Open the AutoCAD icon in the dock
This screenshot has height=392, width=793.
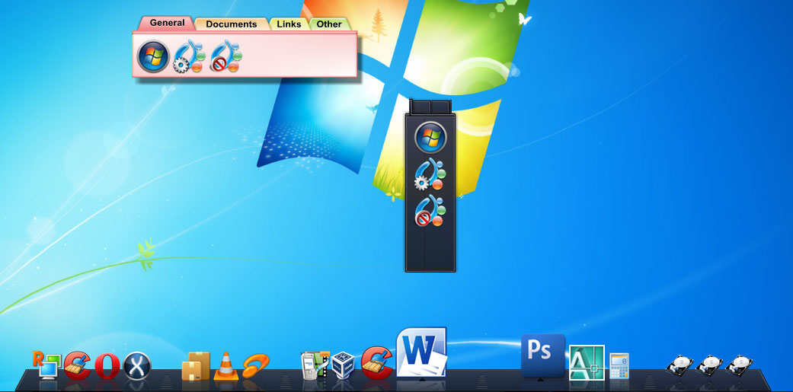click(587, 362)
